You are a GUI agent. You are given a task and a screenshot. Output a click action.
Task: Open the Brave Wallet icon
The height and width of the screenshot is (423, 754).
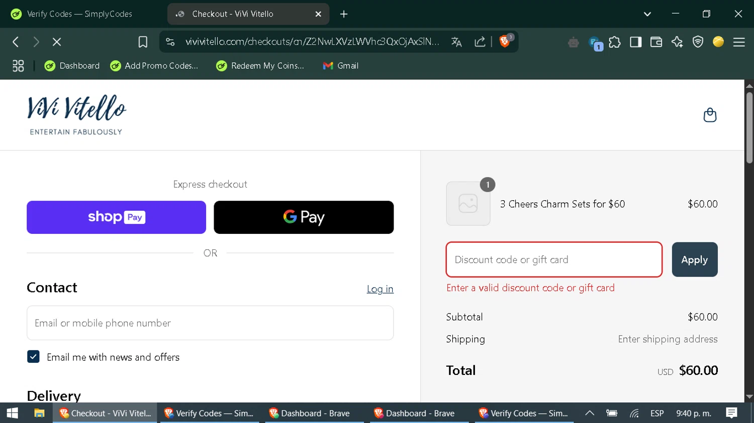pos(656,42)
